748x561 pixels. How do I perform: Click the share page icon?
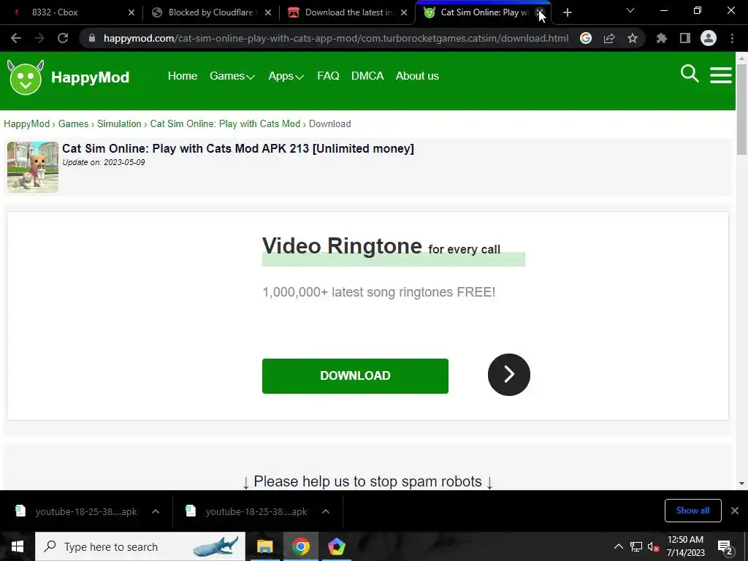point(609,38)
